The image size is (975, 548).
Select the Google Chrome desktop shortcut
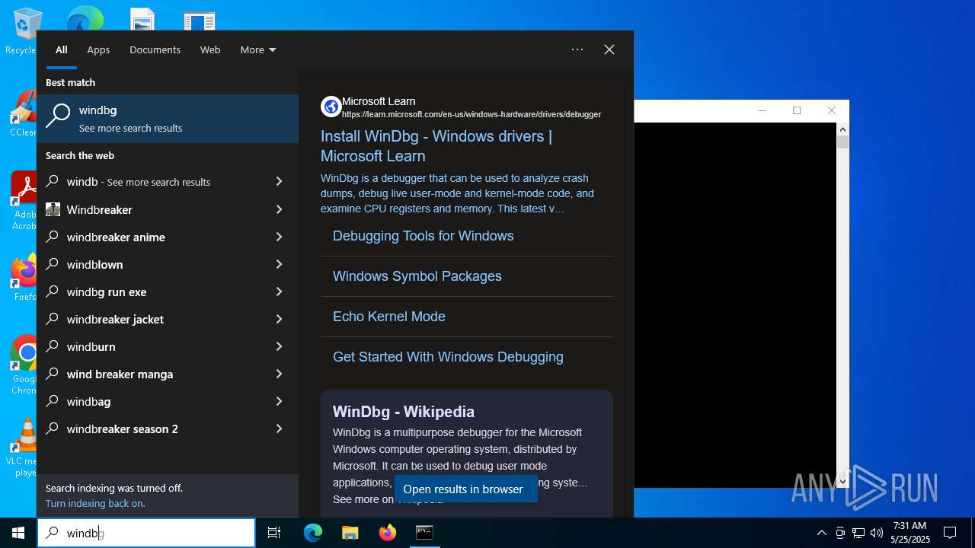[x=23, y=365]
